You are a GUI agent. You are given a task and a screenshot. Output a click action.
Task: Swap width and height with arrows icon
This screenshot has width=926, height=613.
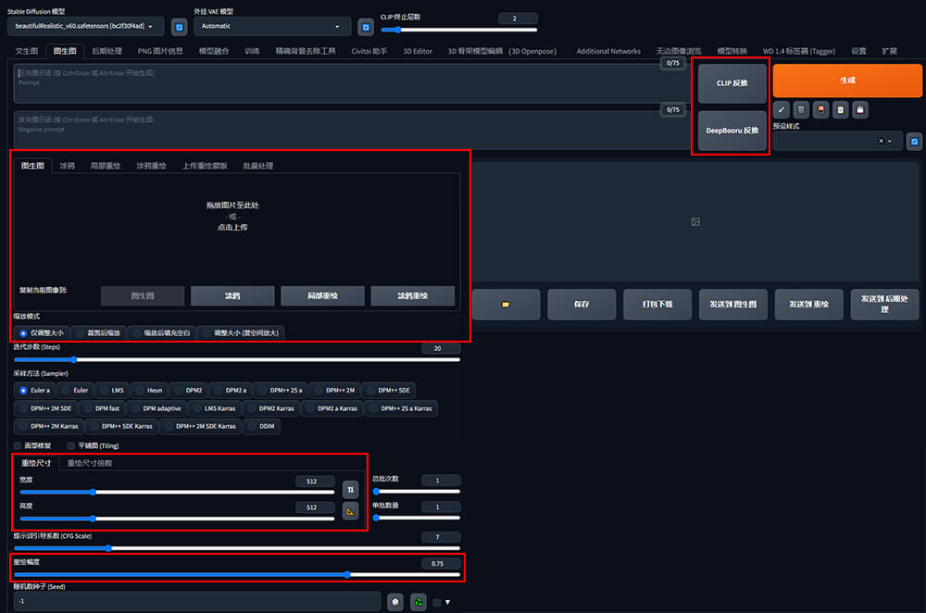(350, 488)
